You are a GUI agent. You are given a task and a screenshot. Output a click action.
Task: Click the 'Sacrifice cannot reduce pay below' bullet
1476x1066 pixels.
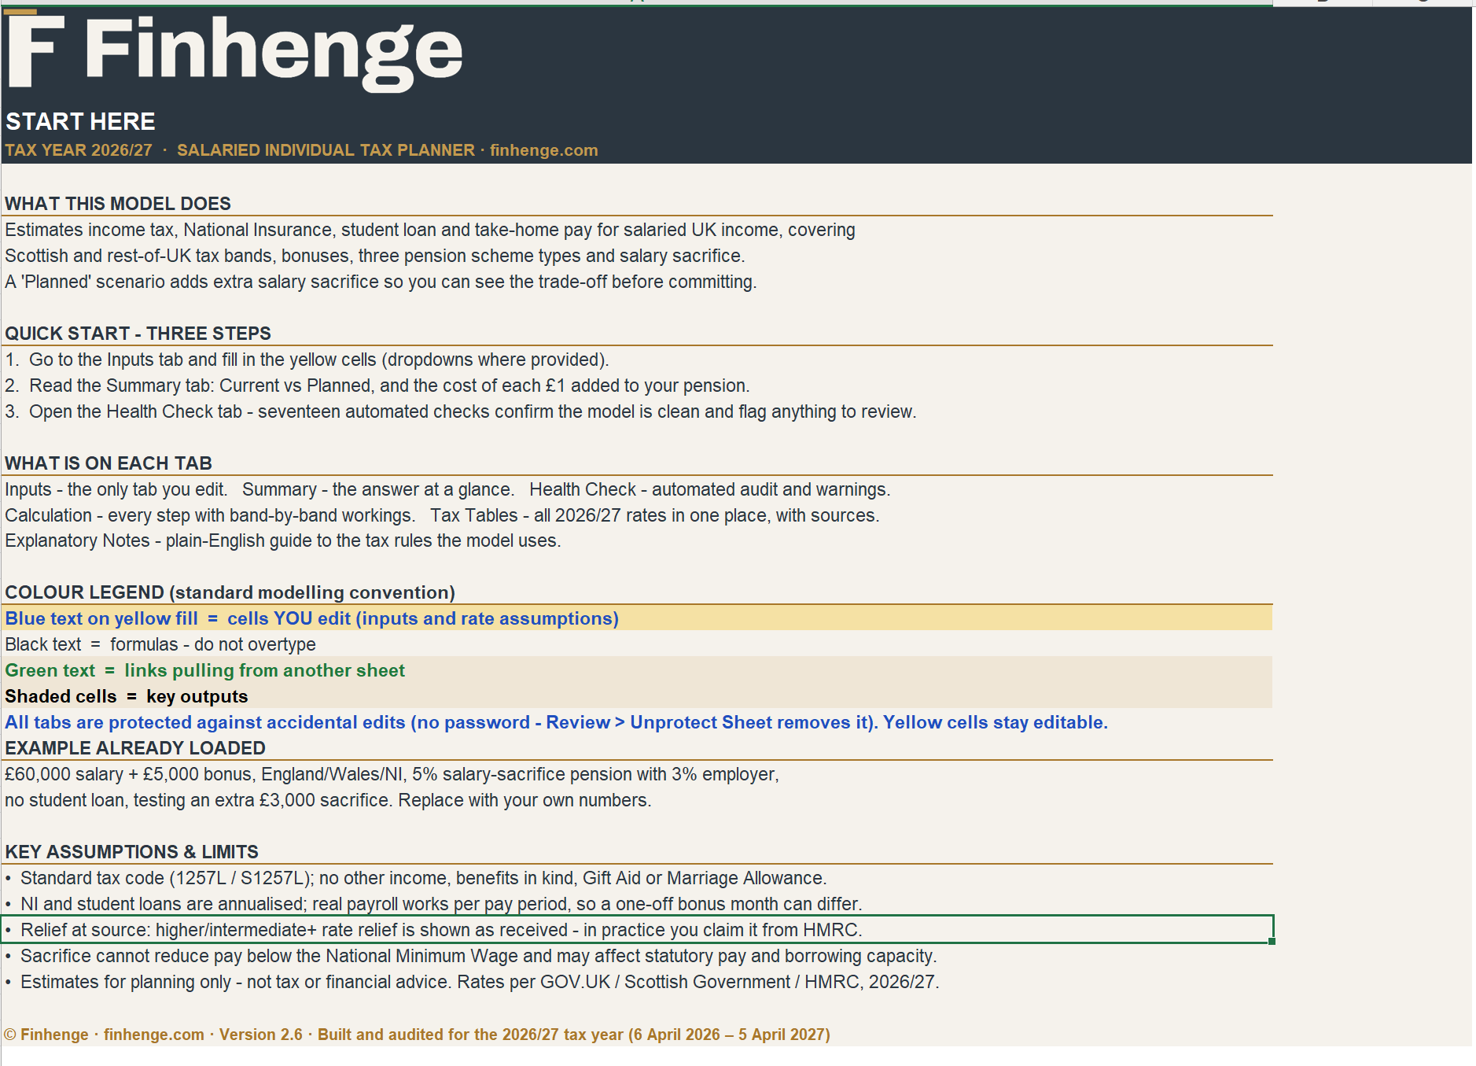tap(471, 956)
